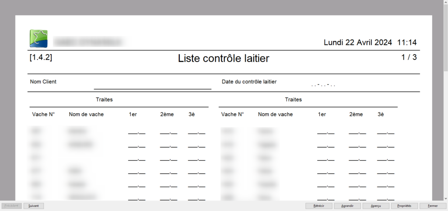Click the Liste contrôle laitier title
This screenshot has height=211, width=448.
pos(224,58)
